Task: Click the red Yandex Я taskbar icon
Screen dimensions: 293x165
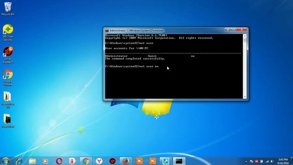Action: click(72, 161)
